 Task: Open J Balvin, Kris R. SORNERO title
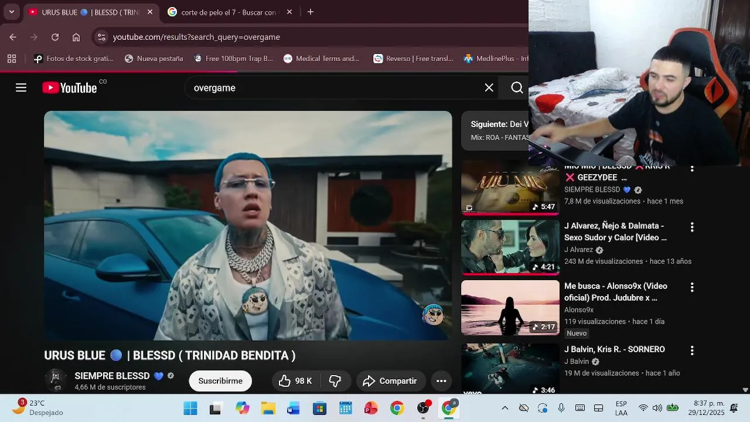[x=615, y=349]
